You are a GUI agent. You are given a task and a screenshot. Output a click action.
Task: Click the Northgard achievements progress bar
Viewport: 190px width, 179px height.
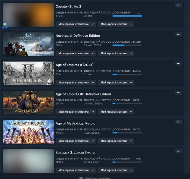(x=127, y=45)
